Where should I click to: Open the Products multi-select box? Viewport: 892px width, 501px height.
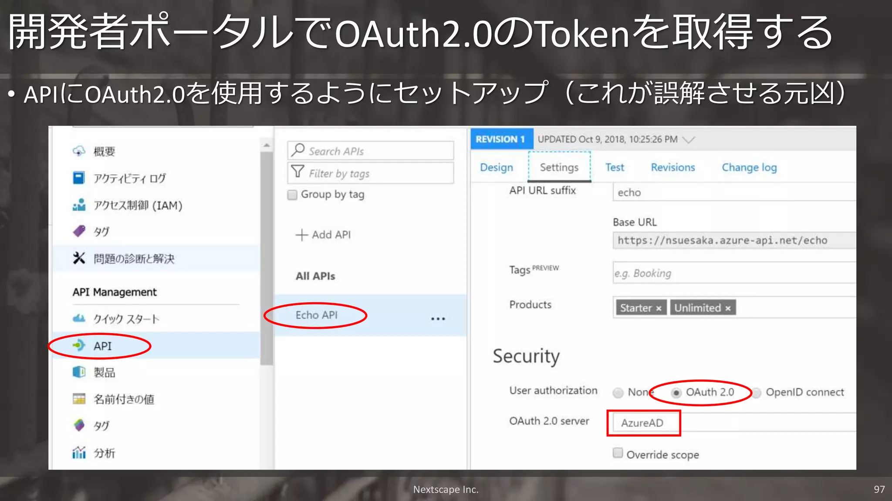734,307
